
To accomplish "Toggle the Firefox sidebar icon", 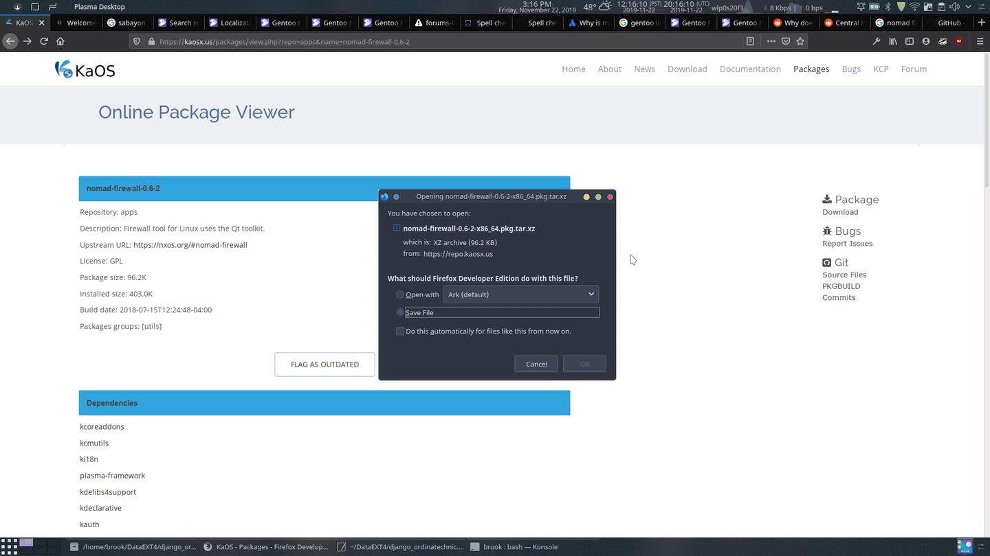I will 910,41.
